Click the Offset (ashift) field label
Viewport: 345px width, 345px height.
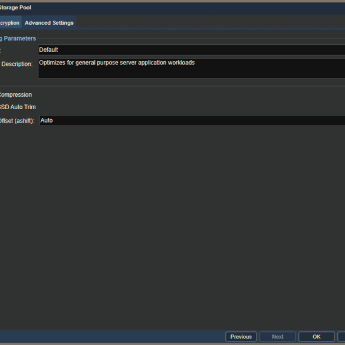click(17, 121)
